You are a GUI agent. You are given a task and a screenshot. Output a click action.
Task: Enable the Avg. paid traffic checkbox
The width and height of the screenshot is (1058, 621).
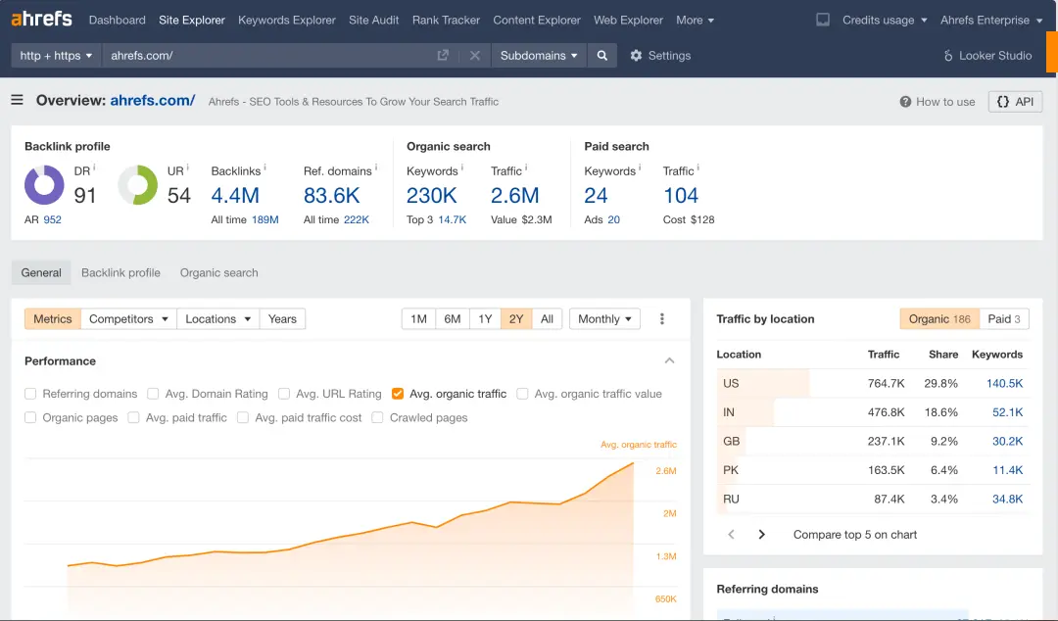pos(133,418)
